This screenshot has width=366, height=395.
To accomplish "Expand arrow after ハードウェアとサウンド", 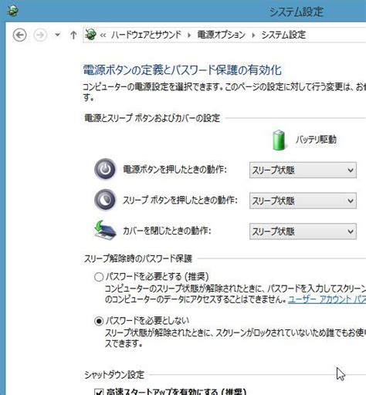I will (x=189, y=35).
